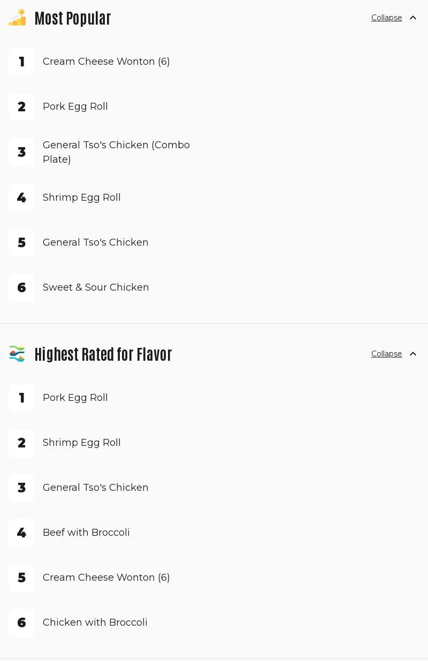Click the Highest Rated for Flavor waves icon
This screenshot has width=428, height=661.
(17, 354)
